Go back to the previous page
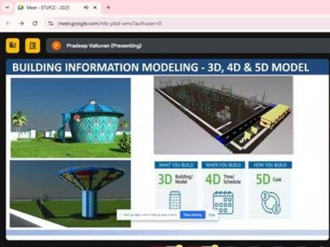Image resolution: width=330 pixels, height=247 pixels. [x=8, y=23]
